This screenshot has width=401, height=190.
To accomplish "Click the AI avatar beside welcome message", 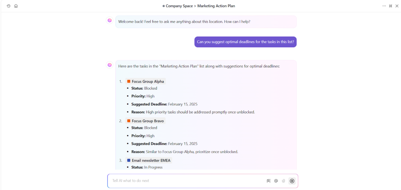I will point(110,21).
